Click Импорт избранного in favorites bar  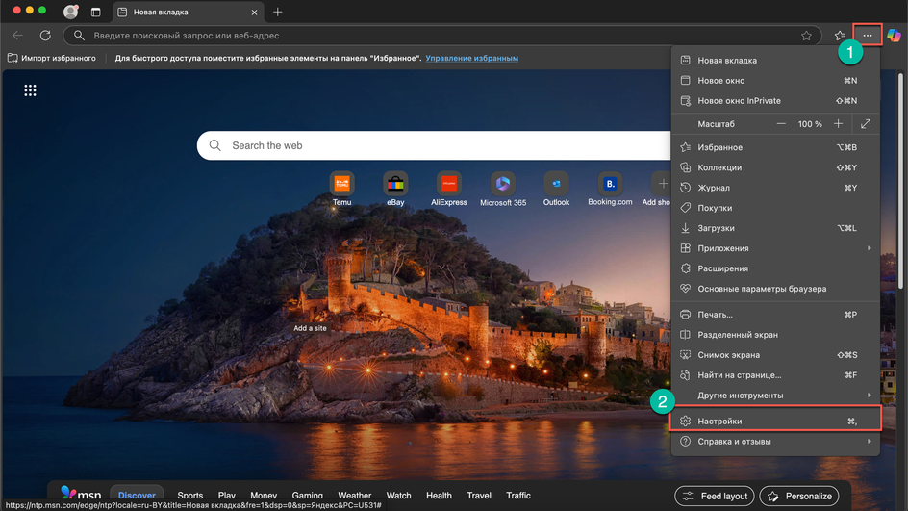pyautogui.click(x=52, y=58)
